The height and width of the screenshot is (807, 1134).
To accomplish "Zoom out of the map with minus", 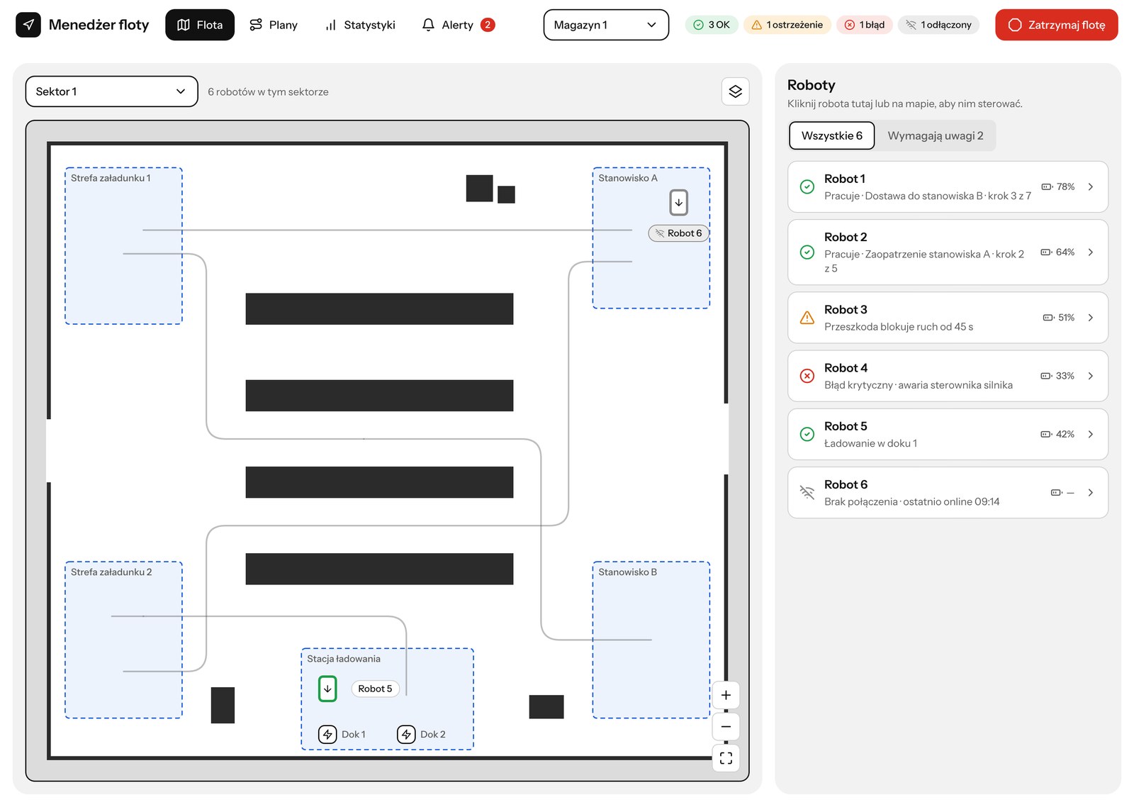I will coord(726,726).
